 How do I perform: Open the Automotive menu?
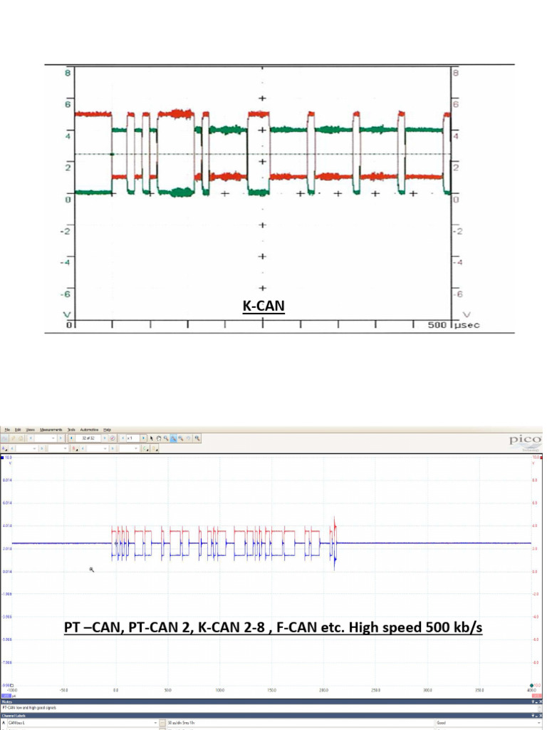(x=89, y=430)
